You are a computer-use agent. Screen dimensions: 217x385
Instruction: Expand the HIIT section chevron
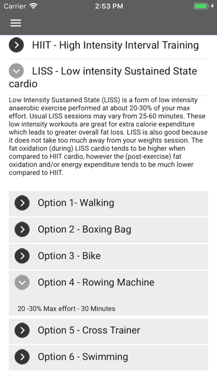pyautogui.click(x=16, y=45)
